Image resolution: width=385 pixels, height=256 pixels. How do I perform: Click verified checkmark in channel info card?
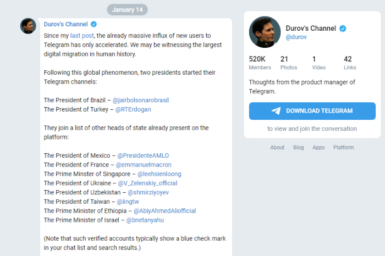pyautogui.click(x=343, y=28)
